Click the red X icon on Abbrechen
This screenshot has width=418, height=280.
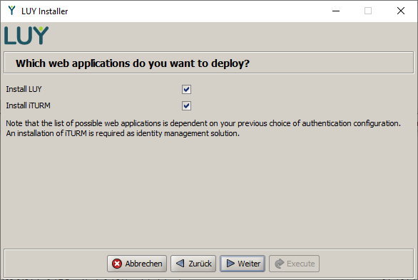[117, 264]
